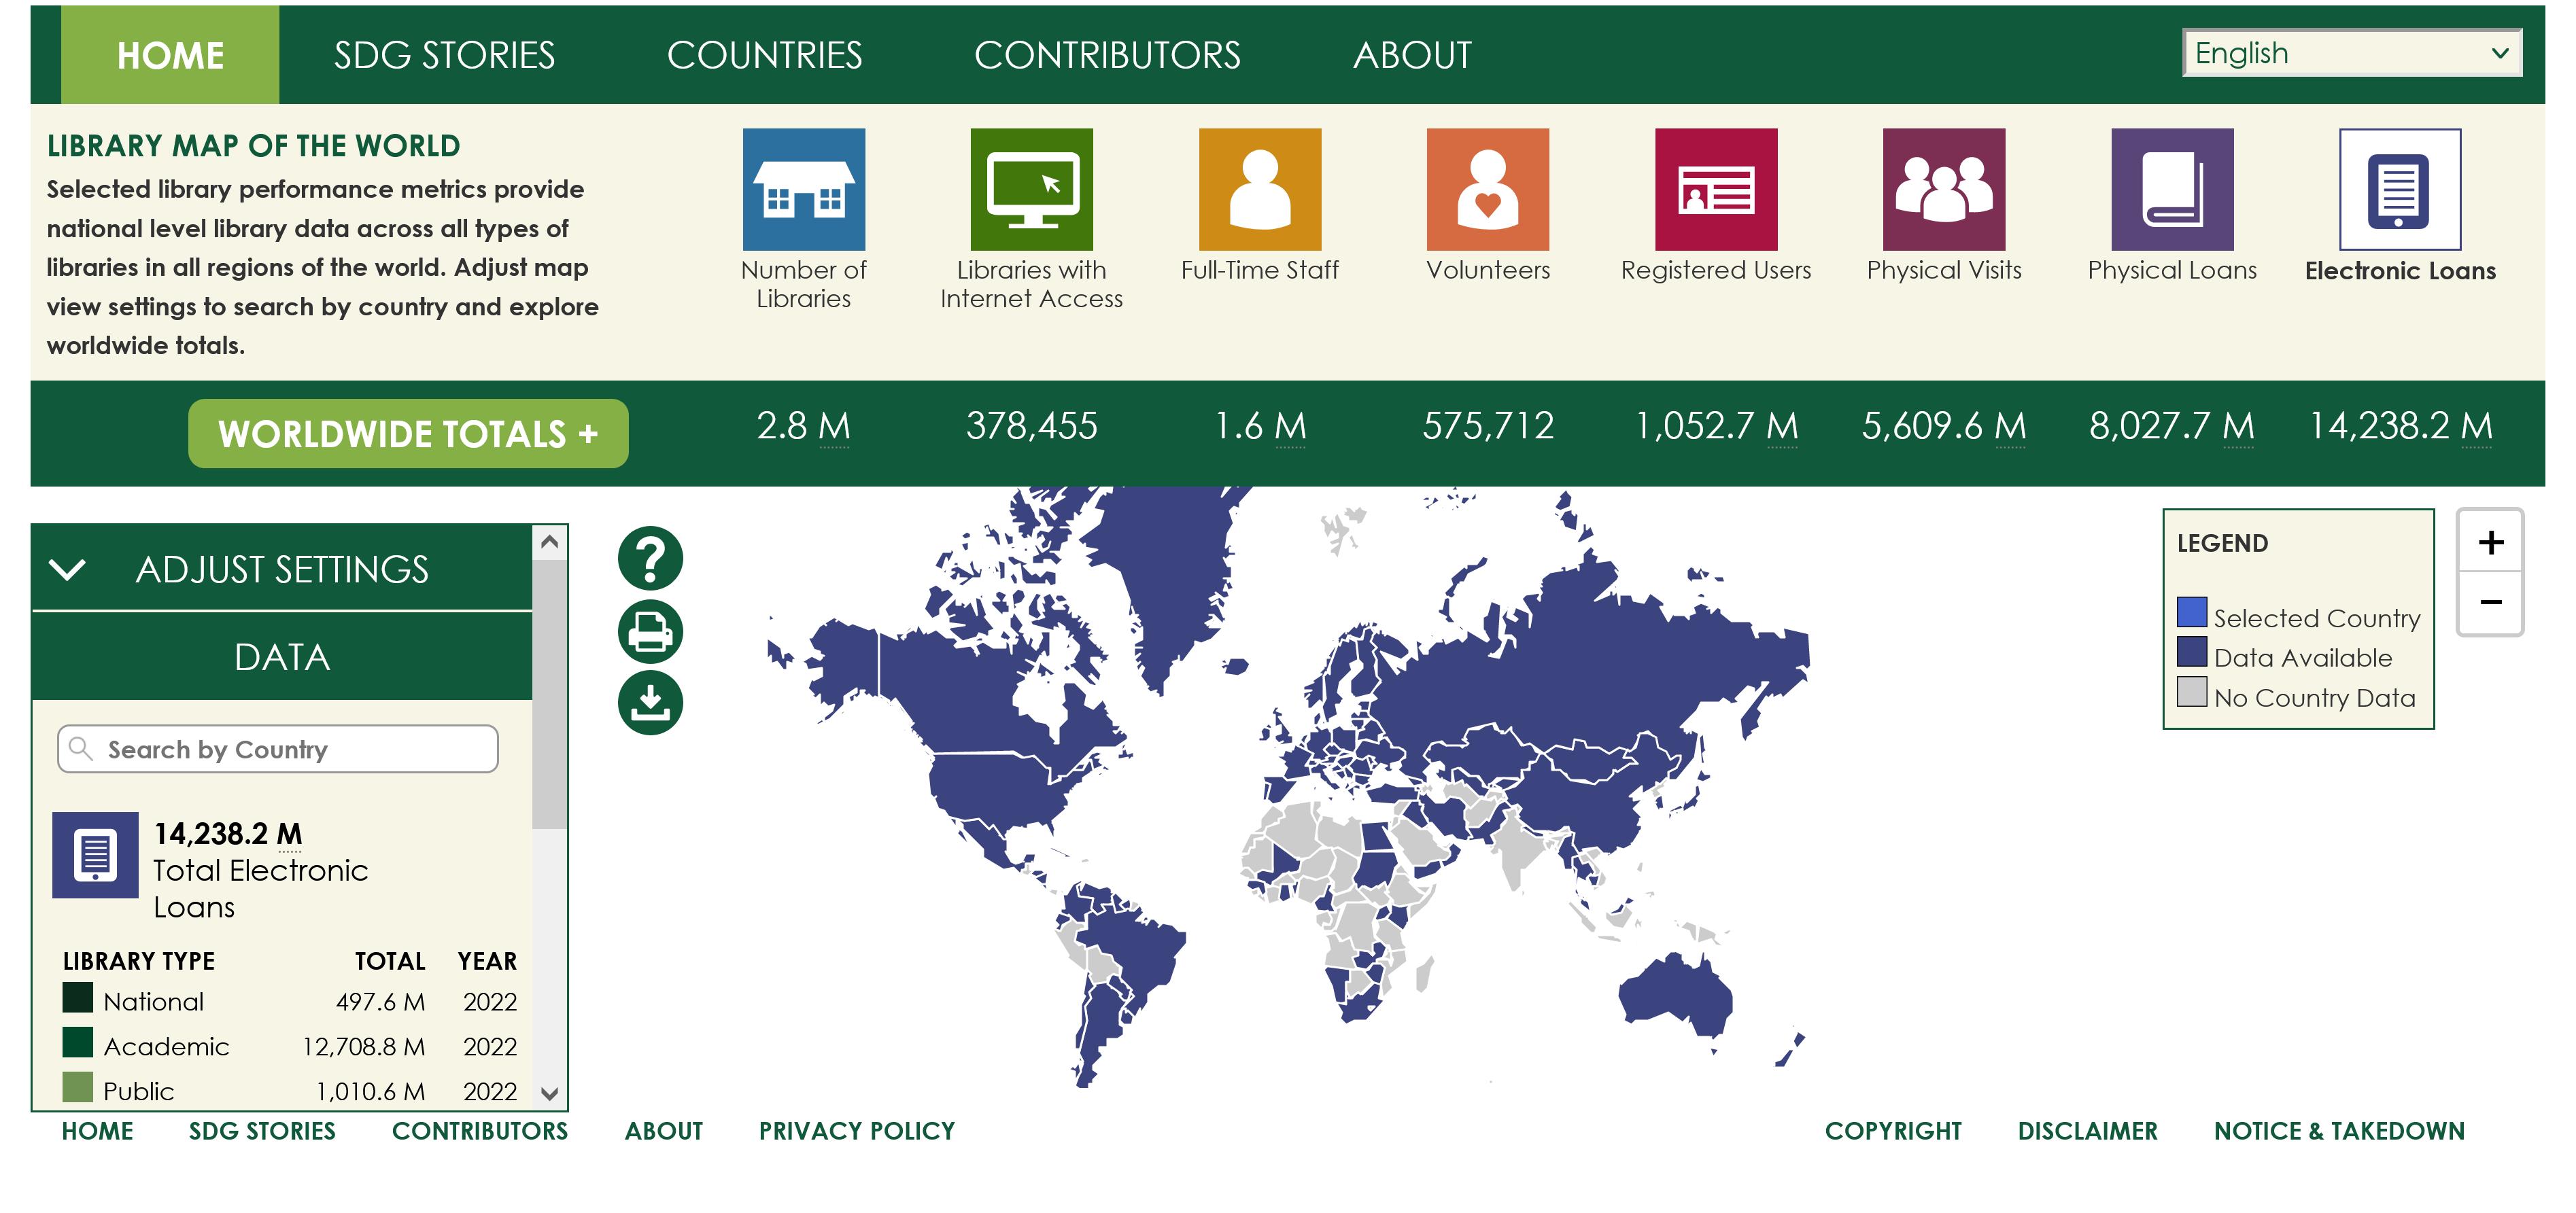
Task: Click the search magnifier icon
Action: tap(81, 748)
